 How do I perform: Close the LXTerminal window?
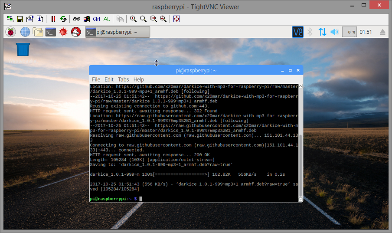298,71
